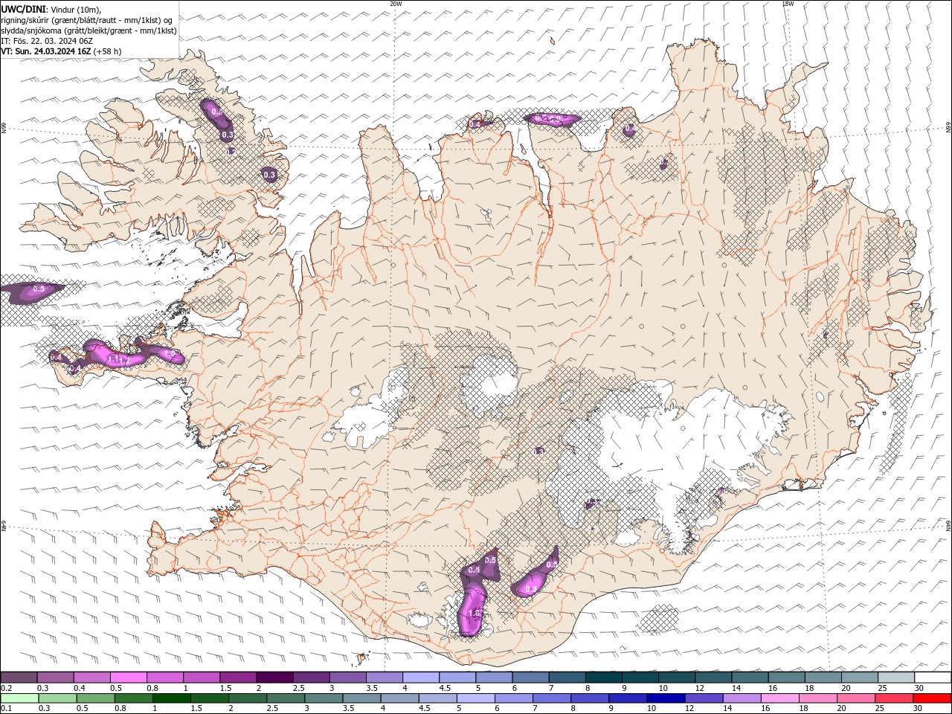Click the rain scale swatch between 7 and 8
Screen dimensions: 952x714
tap(551, 698)
